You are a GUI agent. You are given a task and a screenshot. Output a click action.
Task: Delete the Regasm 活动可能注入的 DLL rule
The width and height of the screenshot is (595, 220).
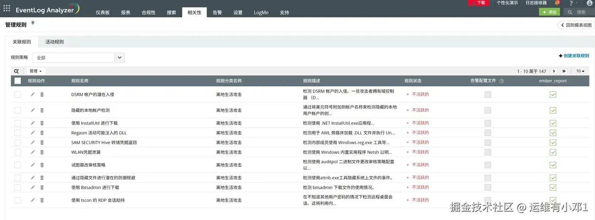[42, 133]
